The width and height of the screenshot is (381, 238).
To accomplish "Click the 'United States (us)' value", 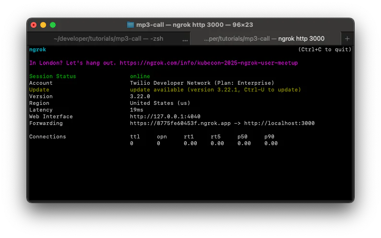I will [x=160, y=103].
